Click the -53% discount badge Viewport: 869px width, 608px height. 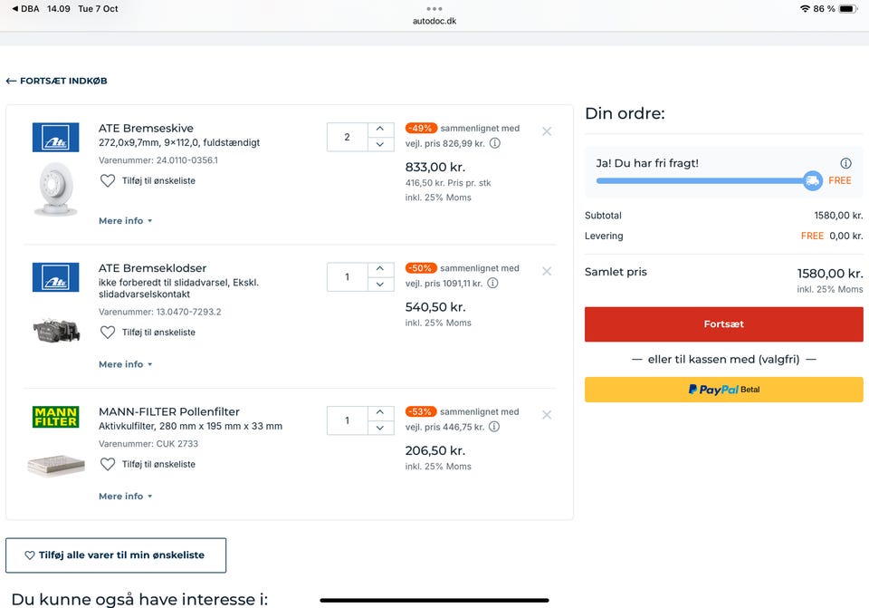click(x=421, y=411)
